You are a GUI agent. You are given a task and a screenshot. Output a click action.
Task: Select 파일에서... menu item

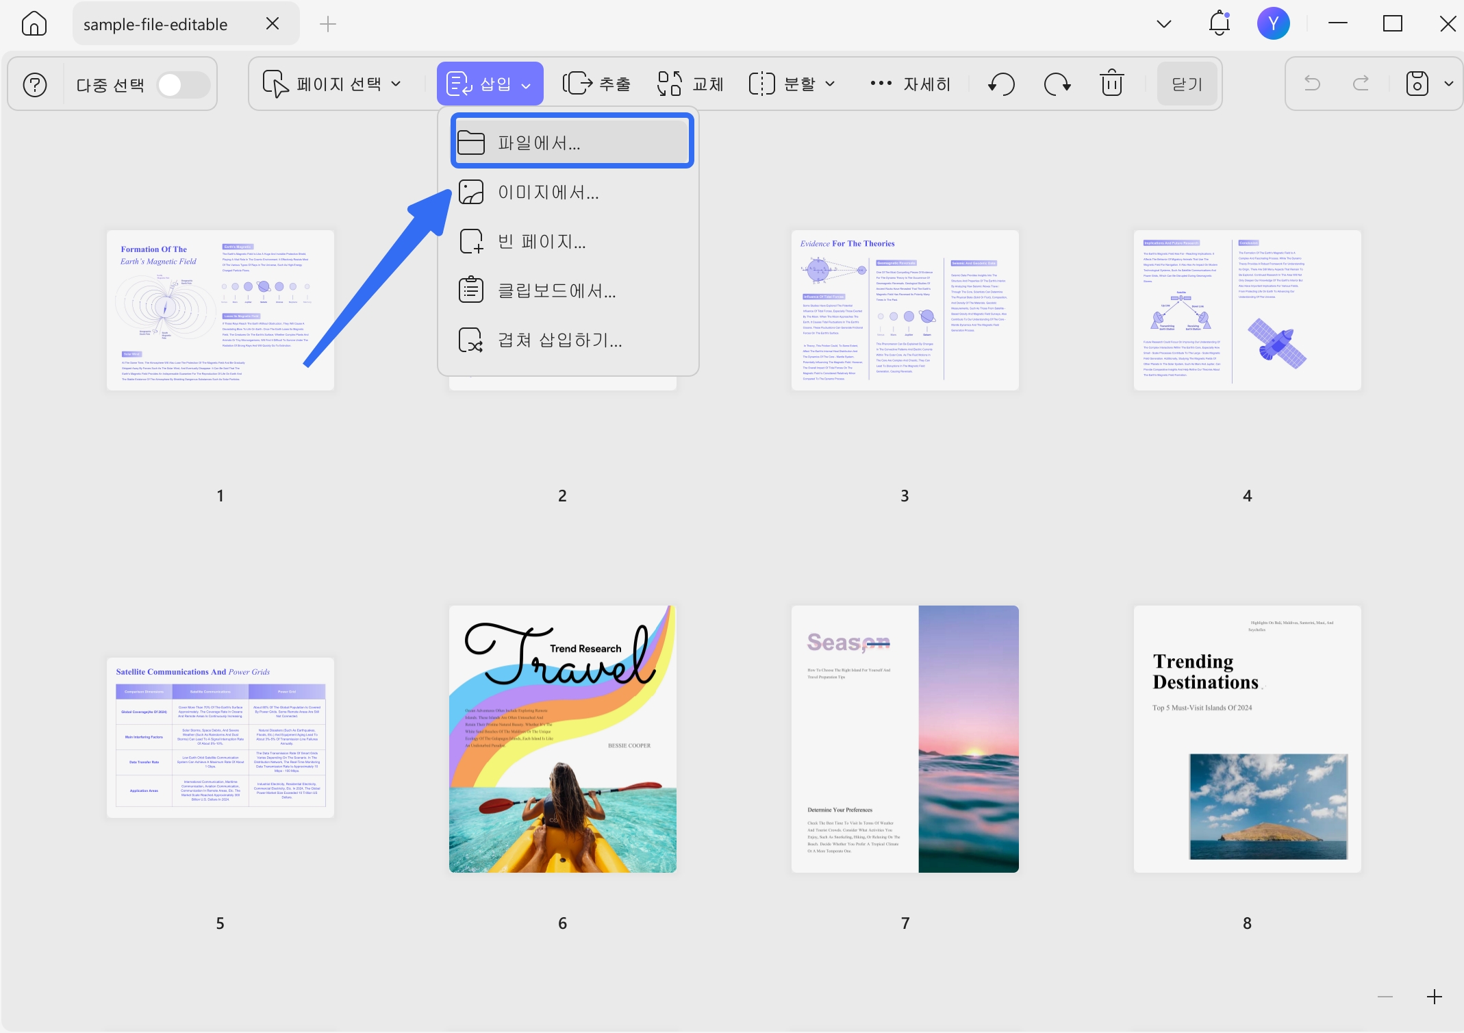pyautogui.click(x=572, y=142)
